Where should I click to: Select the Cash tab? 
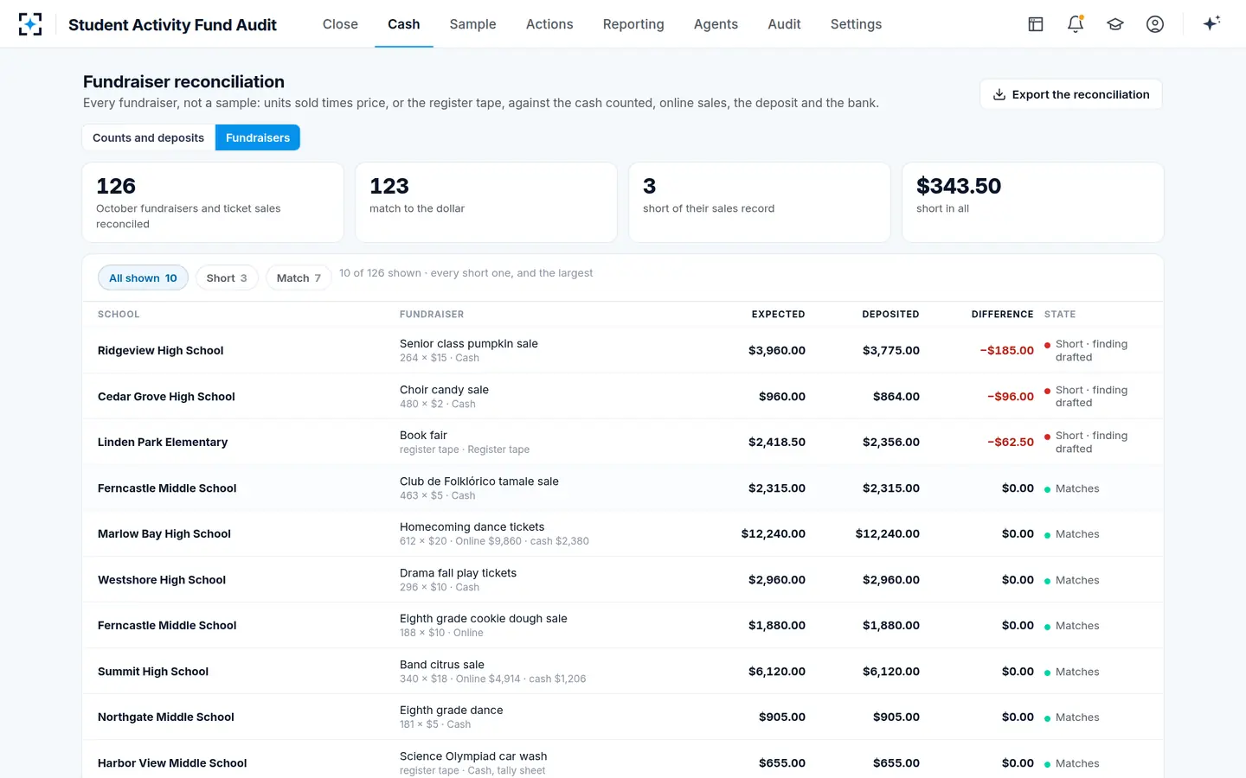click(x=404, y=24)
